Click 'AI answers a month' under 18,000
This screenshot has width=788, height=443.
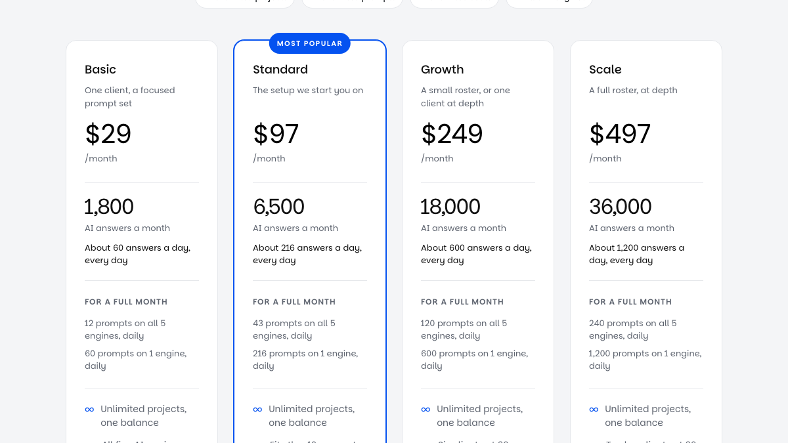click(464, 228)
